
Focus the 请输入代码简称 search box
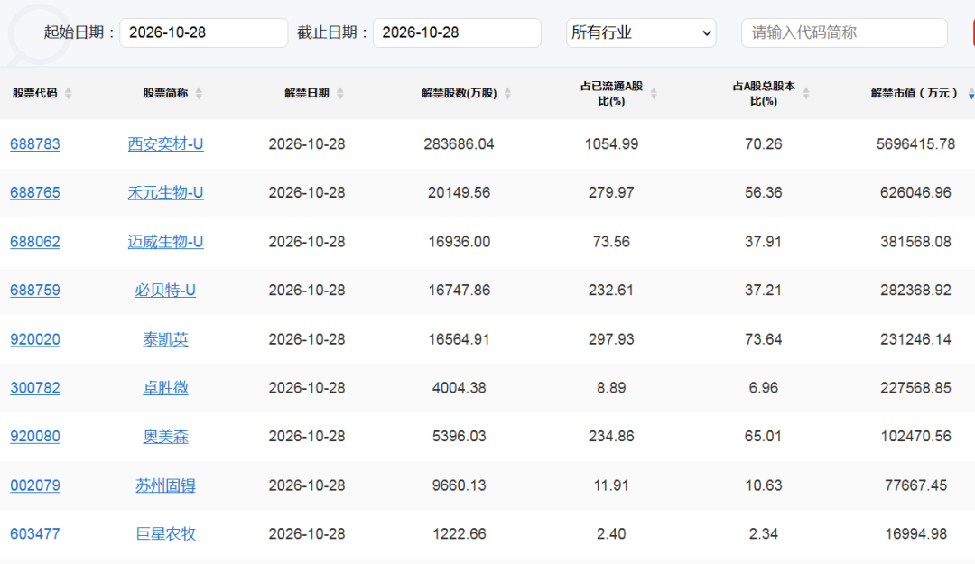pyautogui.click(x=844, y=33)
